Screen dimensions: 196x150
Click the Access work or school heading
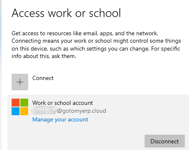[66, 13]
